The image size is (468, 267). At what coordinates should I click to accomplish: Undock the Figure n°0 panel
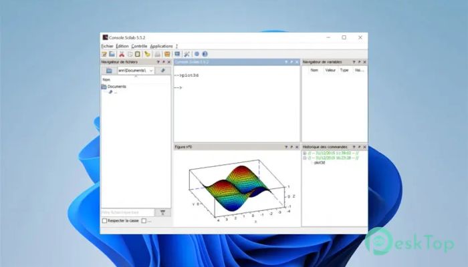(291, 147)
